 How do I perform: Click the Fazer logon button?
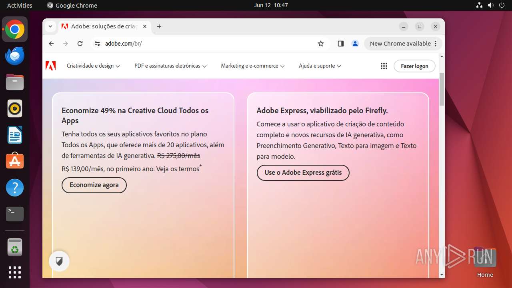click(x=414, y=66)
